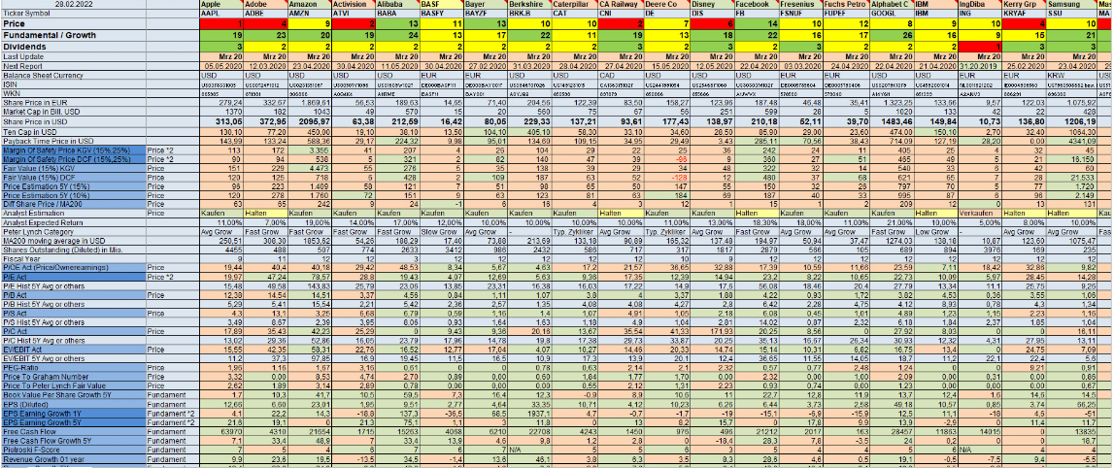
Task: Click the Payback Time Price in USD label
Action: (x=73, y=141)
